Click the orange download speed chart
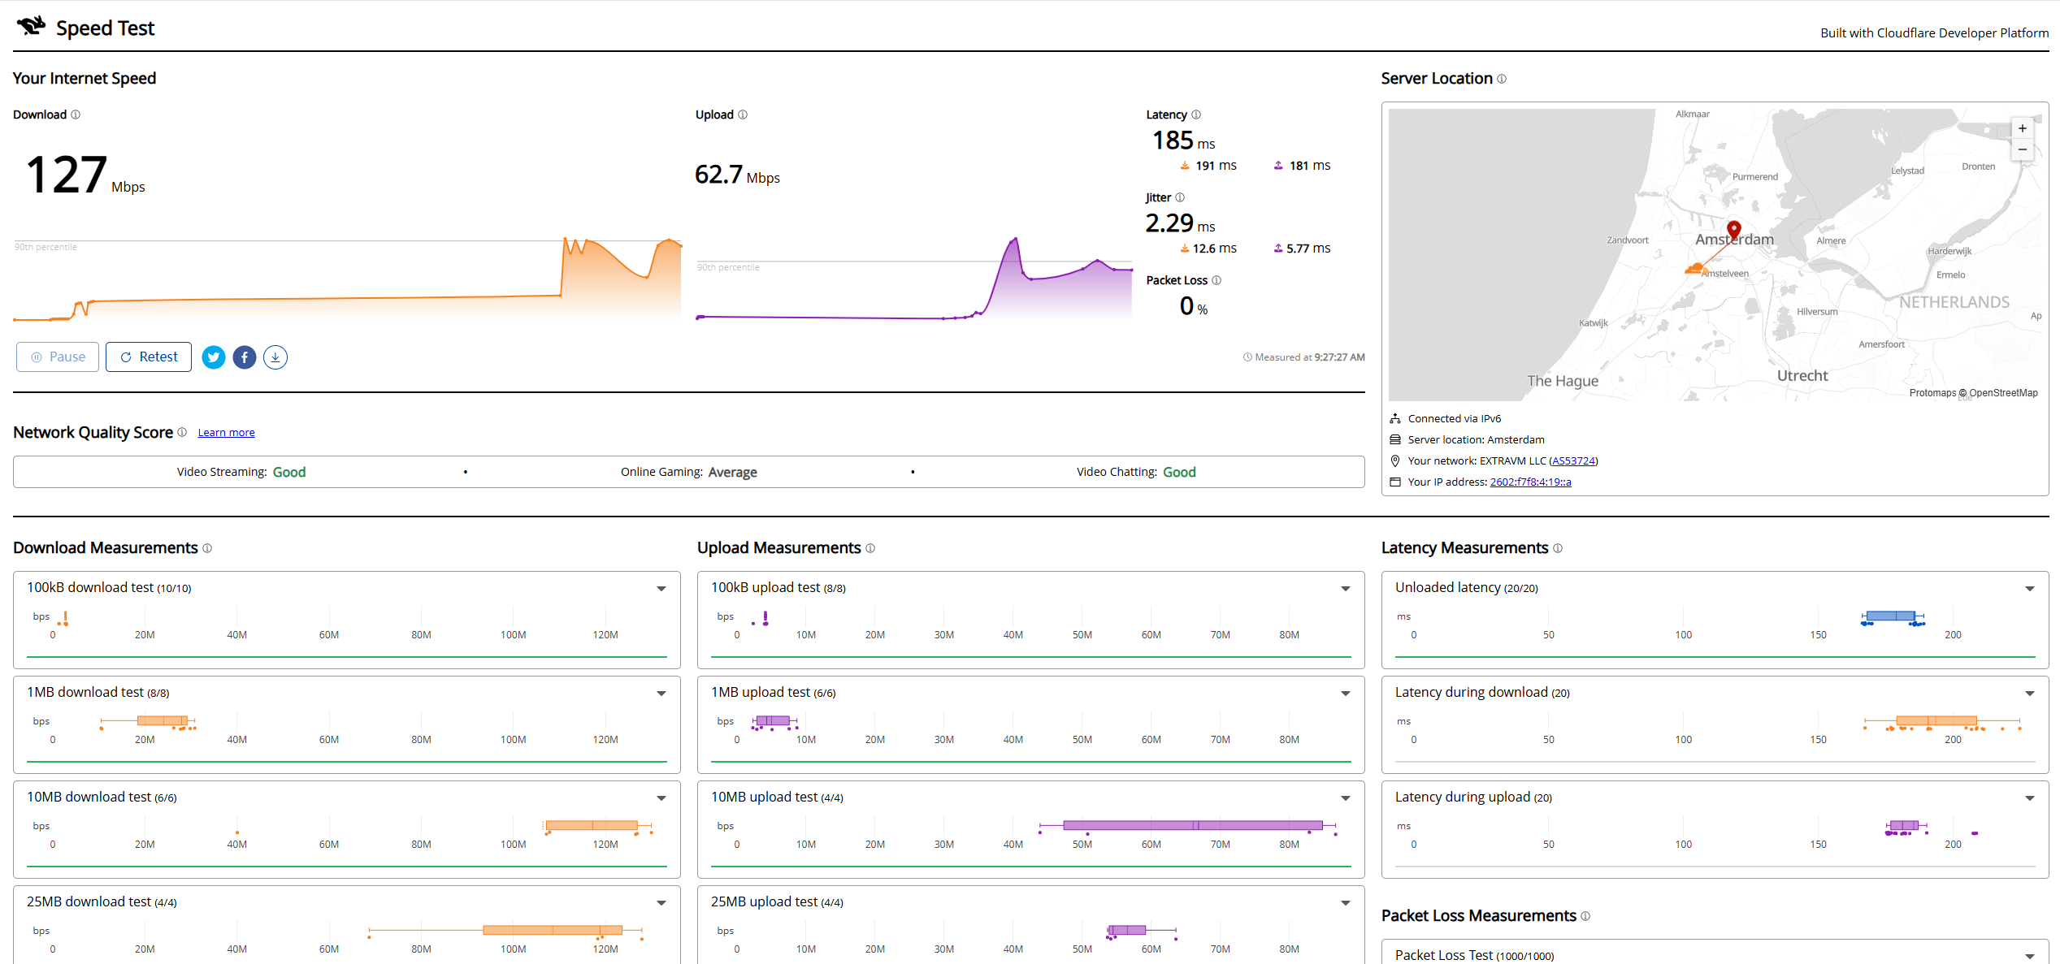The height and width of the screenshot is (964, 2060). tap(347, 279)
